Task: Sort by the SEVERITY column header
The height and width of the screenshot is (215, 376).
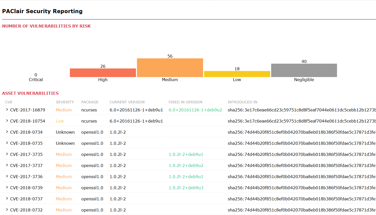Action: 65,102
